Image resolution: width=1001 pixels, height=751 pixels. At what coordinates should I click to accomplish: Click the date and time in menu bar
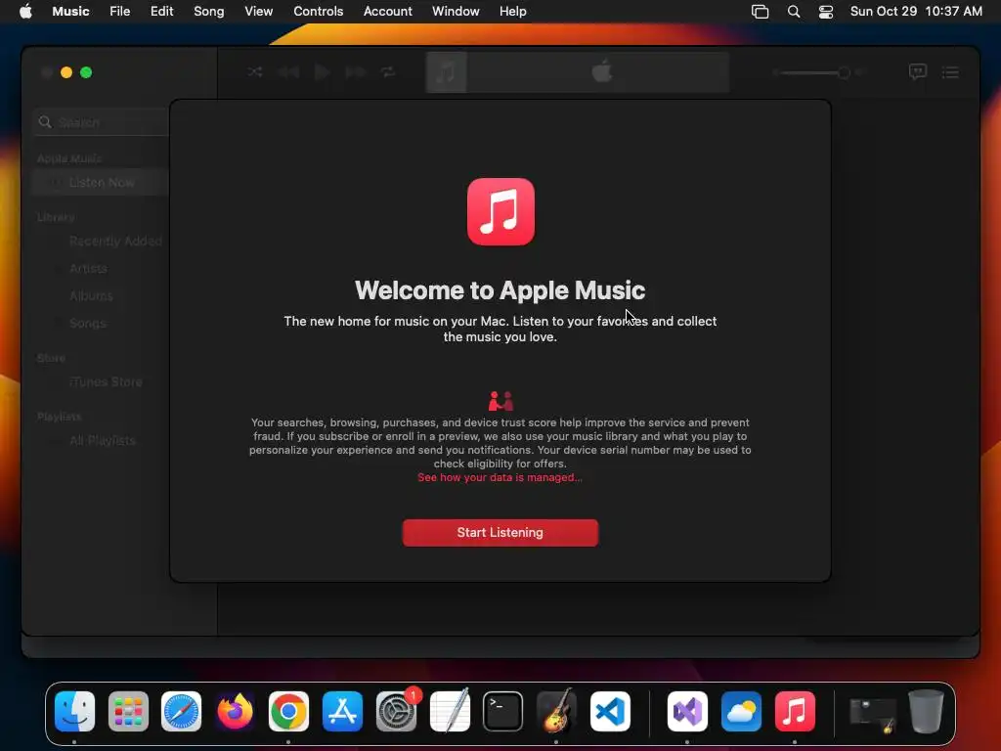coord(916,11)
